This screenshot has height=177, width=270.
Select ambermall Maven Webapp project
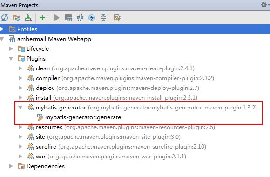54,39
